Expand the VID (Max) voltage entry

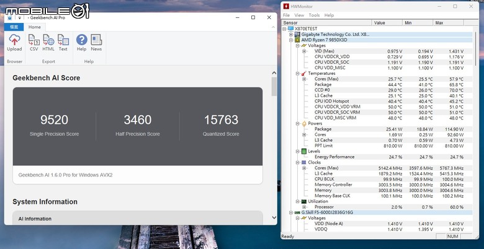point(304,51)
